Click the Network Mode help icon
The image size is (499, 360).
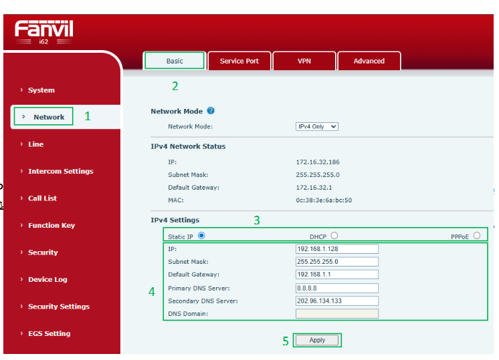coord(211,111)
